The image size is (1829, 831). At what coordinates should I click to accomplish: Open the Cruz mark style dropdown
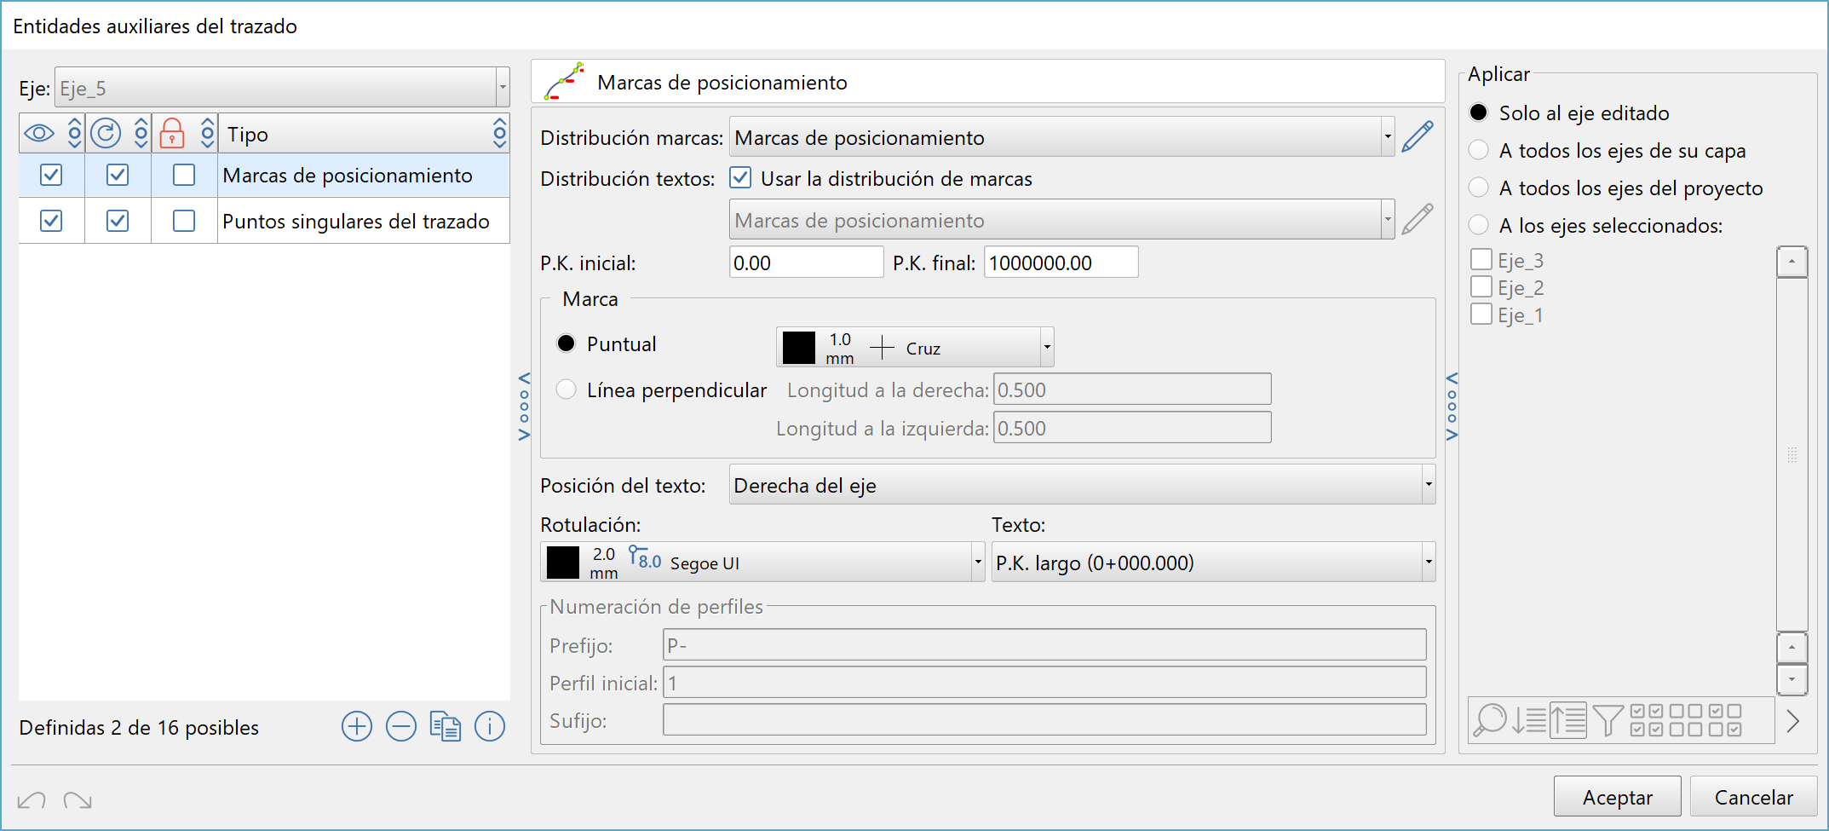pos(915,347)
